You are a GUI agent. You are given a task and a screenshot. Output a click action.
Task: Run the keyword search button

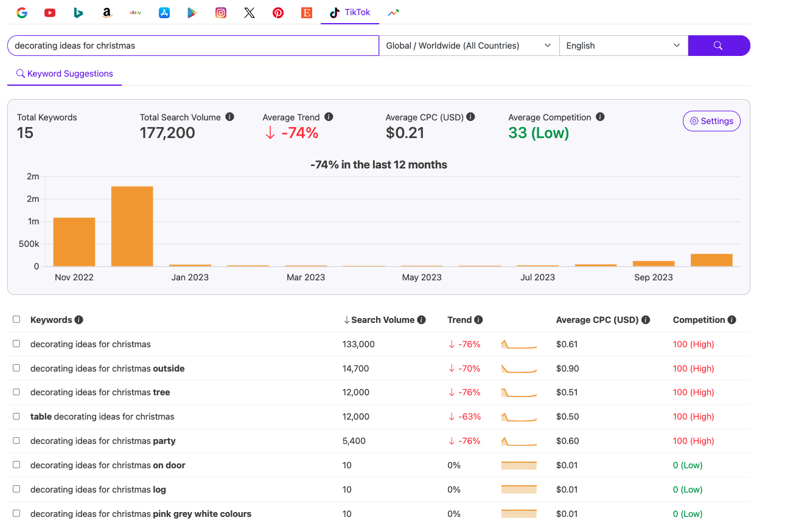pos(719,45)
